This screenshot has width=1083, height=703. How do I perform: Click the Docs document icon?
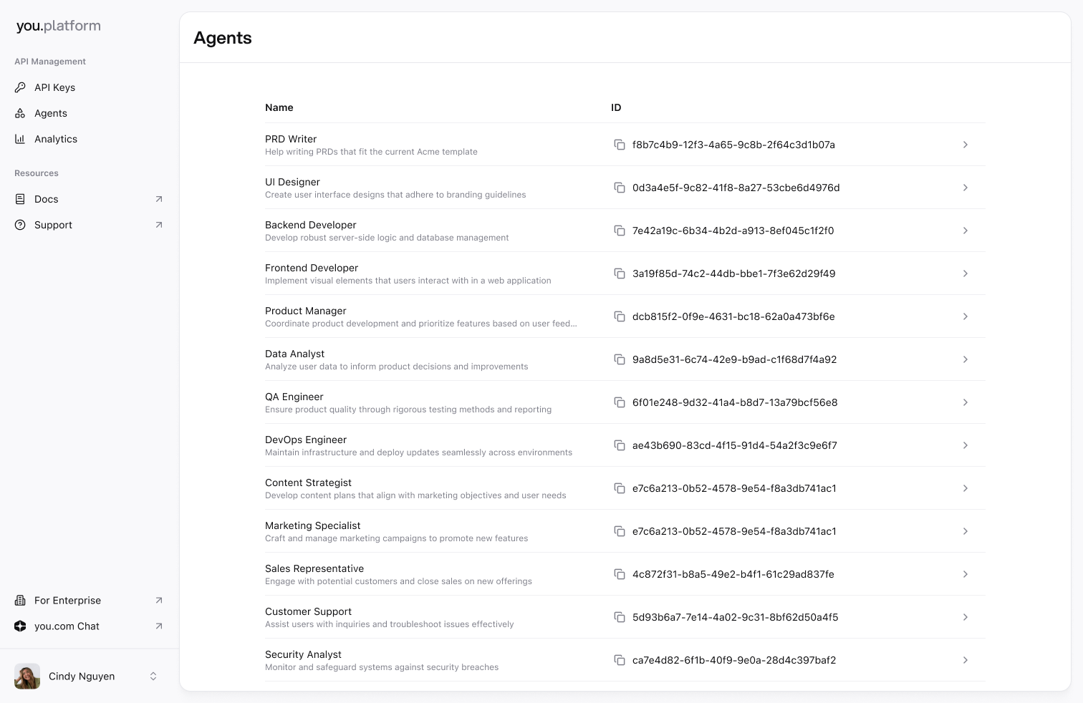pos(20,199)
